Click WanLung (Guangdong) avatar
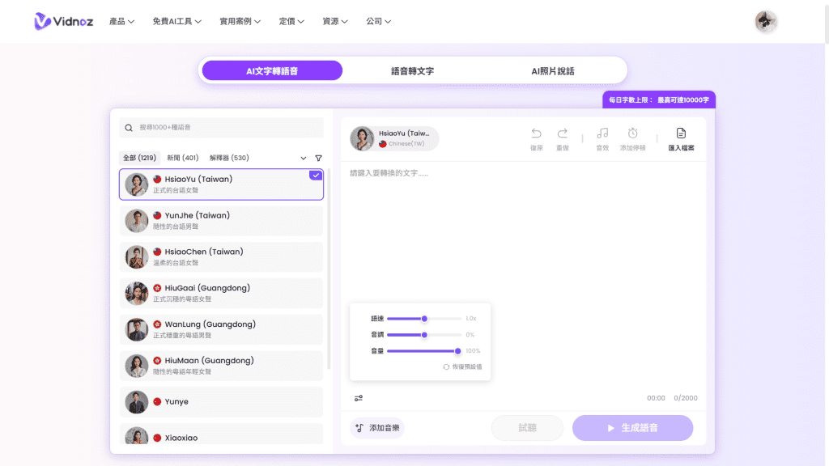Viewport: 829px width, 466px height. click(x=136, y=330)
